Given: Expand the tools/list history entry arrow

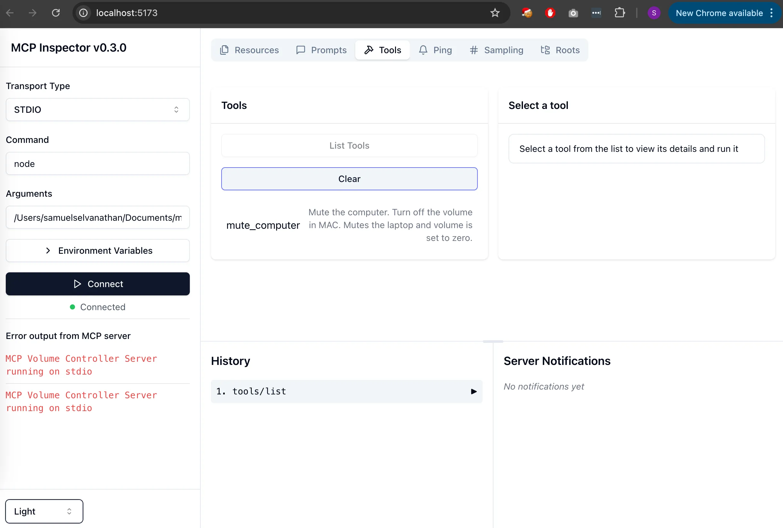Looking at the screenshot, I should tap(473, 391).
